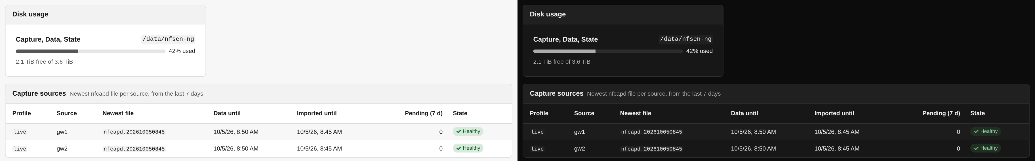Viewport: 1035px width, 161px height.
Task: Click the disk usage progress bar in light panel
Action: click(91, 51)
